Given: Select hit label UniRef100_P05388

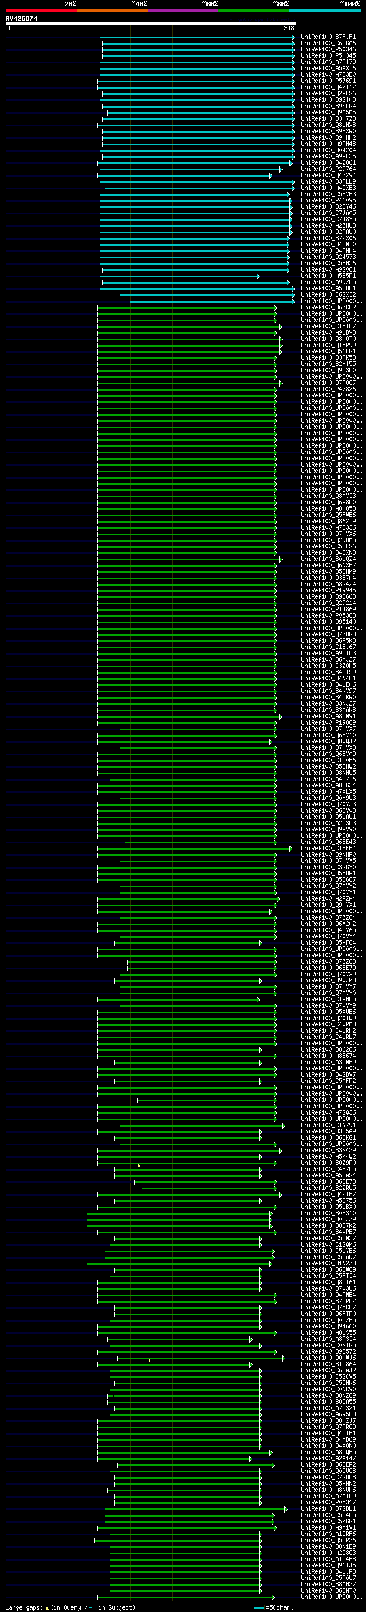Looking at the screenshot, I should 328,616.
